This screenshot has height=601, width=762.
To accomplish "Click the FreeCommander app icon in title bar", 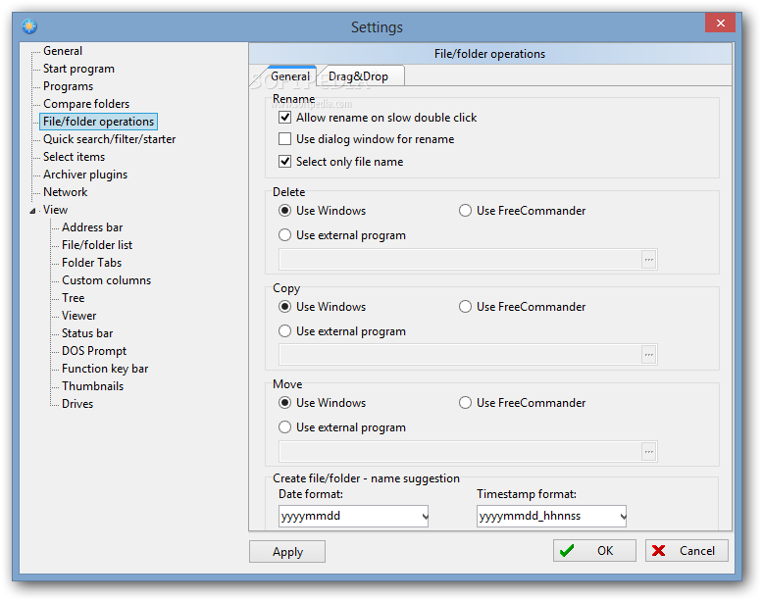I will coord(29,25).
